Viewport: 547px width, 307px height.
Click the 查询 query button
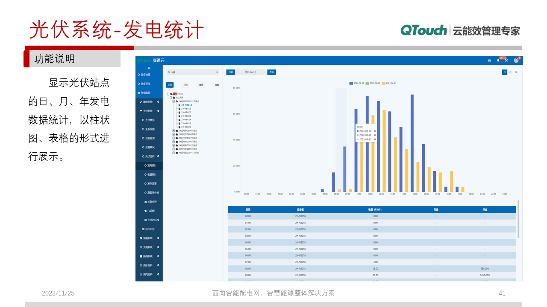coord(271,72)
